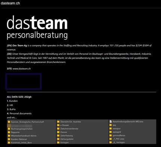Select the Zeiterfassung folder name
This screenshot has height=147, width=161.
(x=67, y=136)
